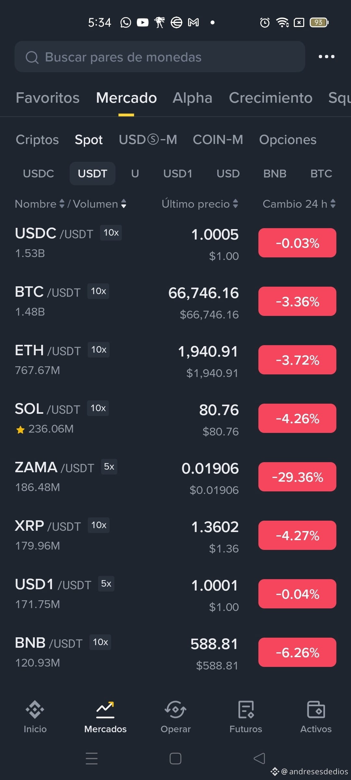Open the three-dot more options menu
The height and width of the screenshot is (780, 351).
(326, 57)
